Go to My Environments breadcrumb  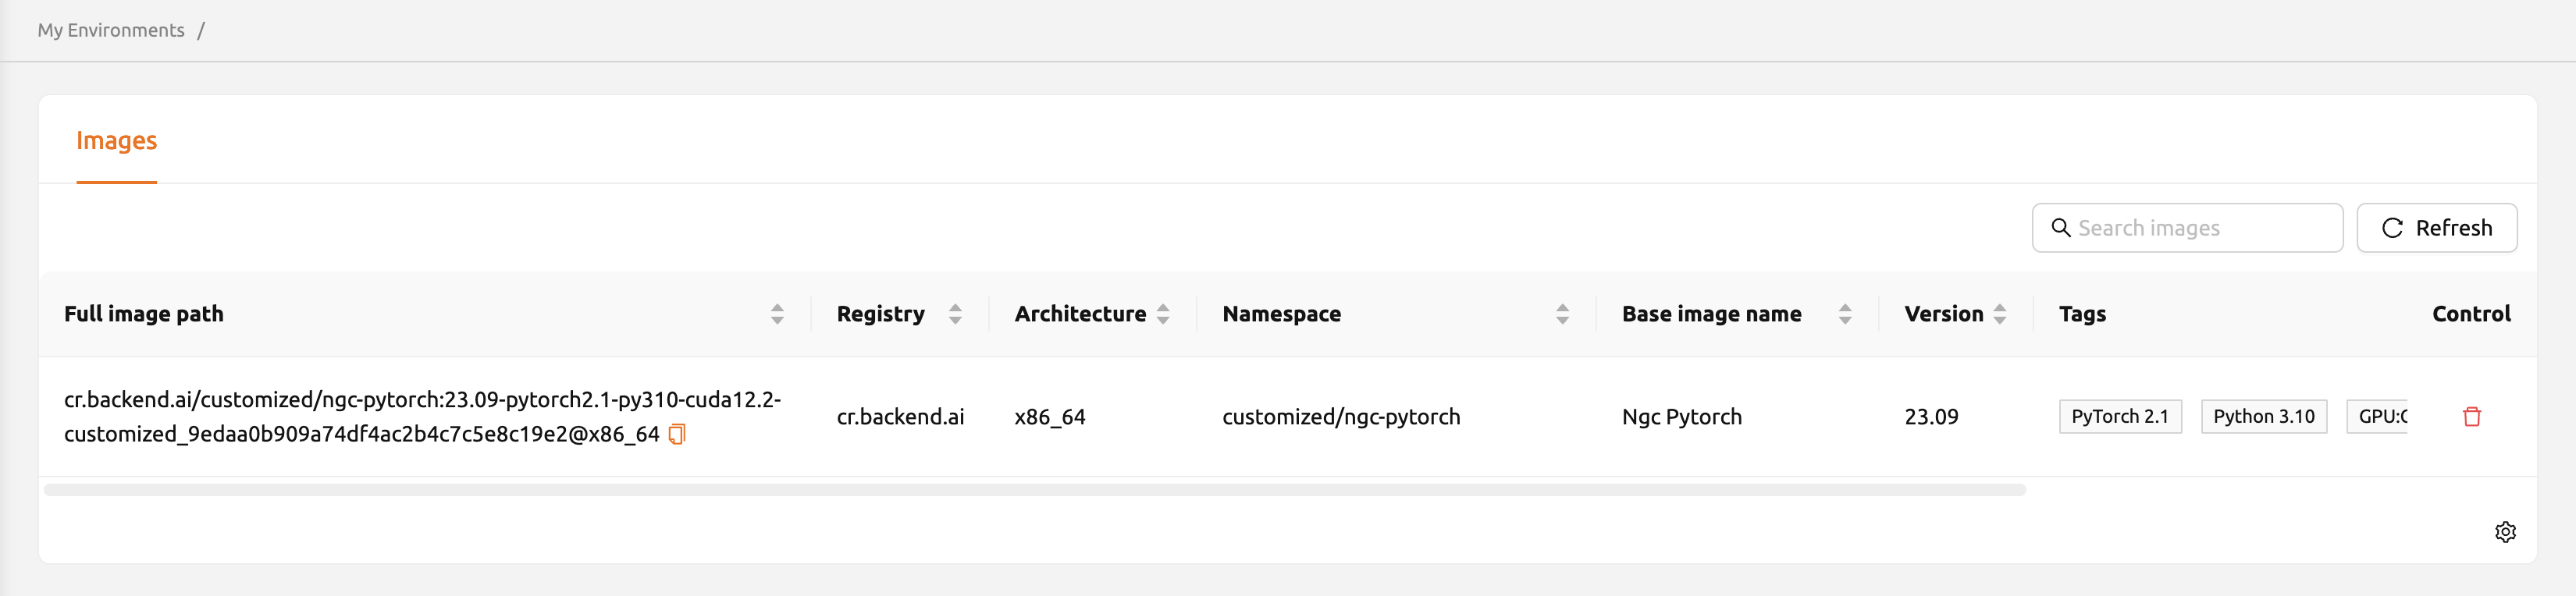111,30
